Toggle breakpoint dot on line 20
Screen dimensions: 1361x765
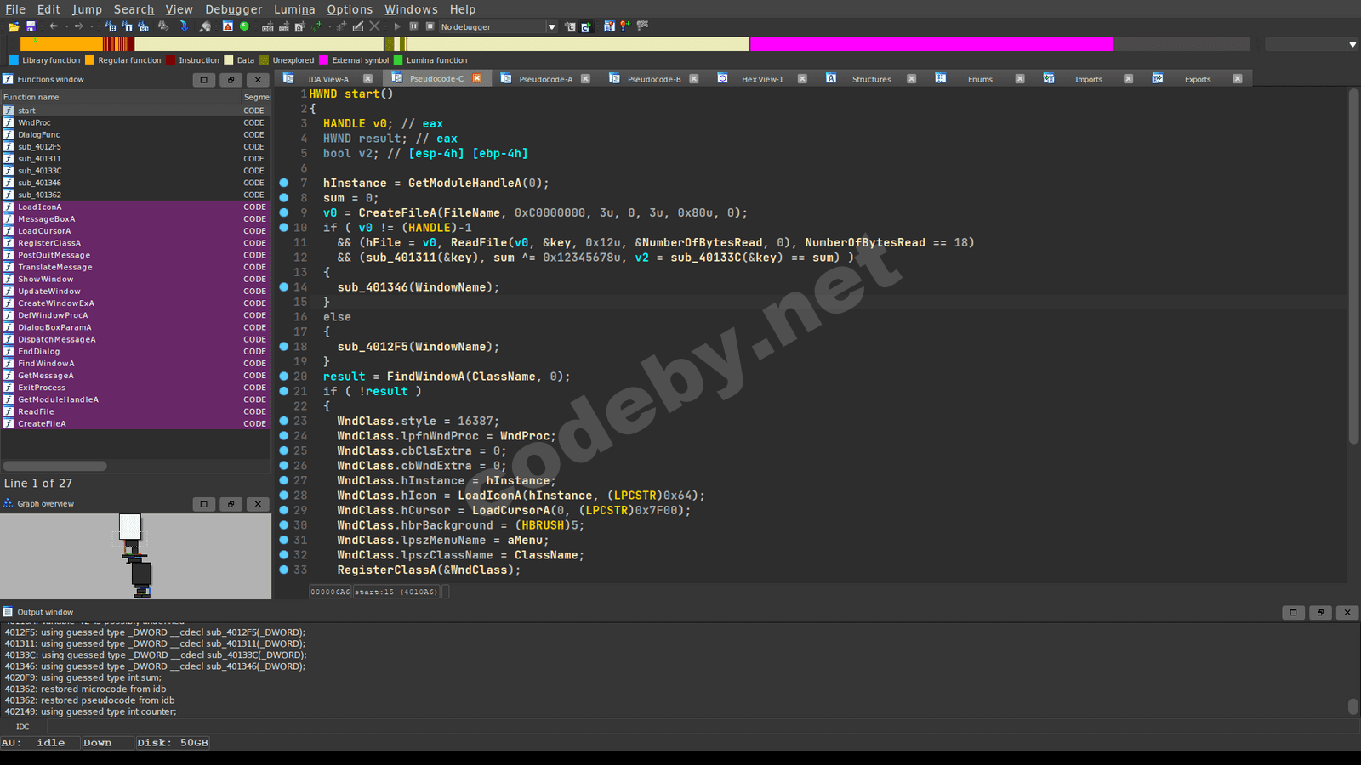284,377
